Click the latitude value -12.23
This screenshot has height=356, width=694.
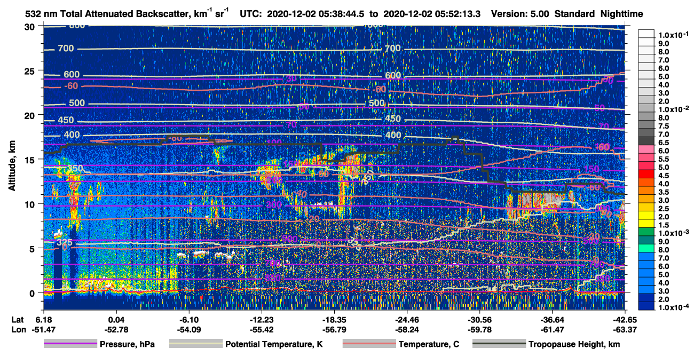pos(262,319)
